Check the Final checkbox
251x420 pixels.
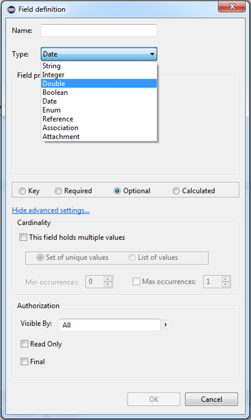click(25, 362)
